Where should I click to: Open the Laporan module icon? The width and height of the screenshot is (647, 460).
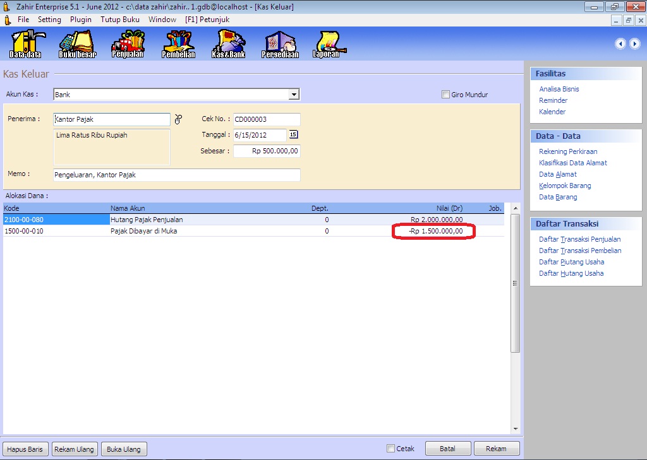[x=326, y=43]
